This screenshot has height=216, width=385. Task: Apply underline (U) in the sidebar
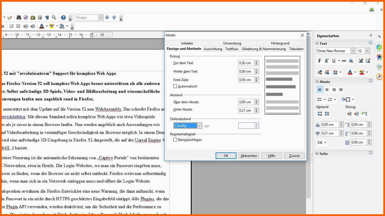coord(334,61)
